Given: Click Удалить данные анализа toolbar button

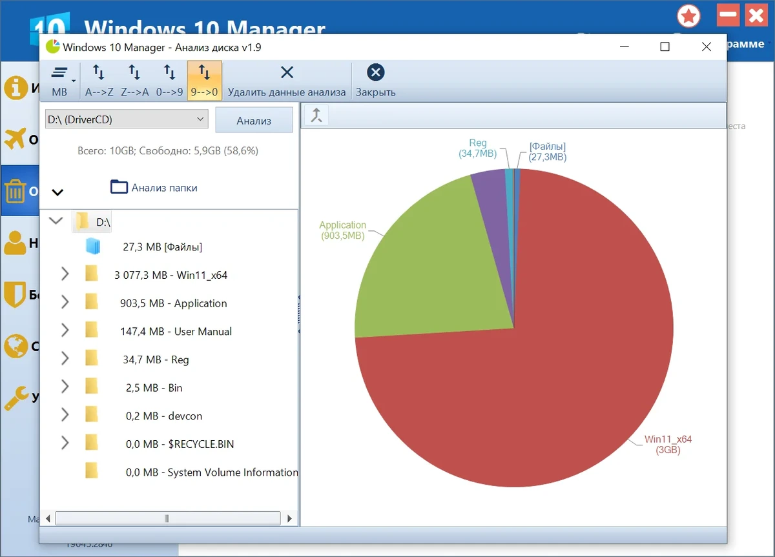Looking at the screenshot, I should point(287,81).
